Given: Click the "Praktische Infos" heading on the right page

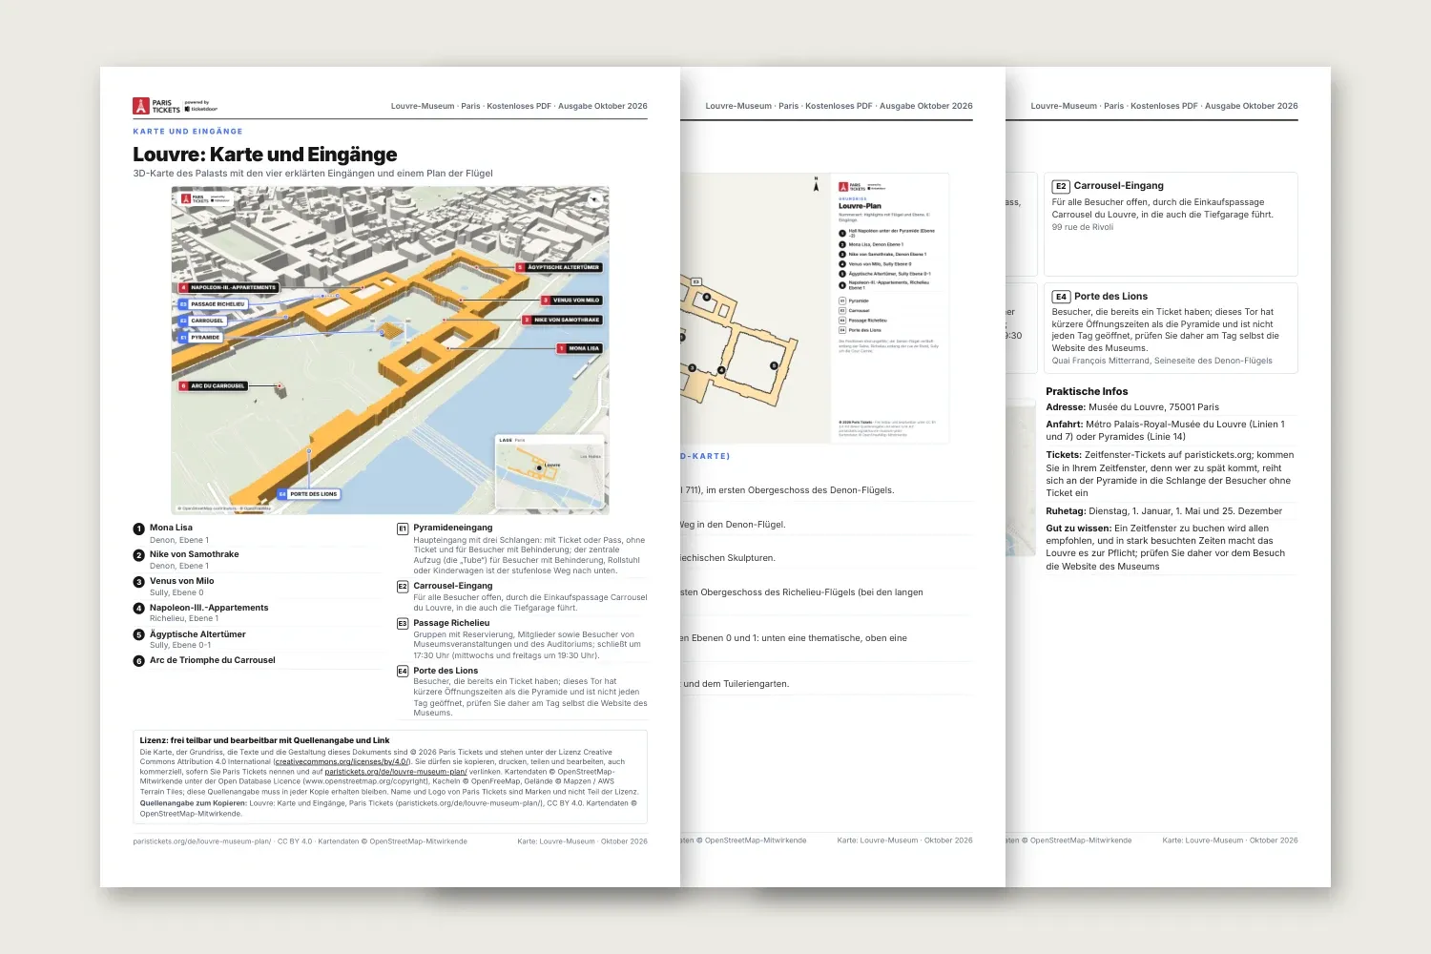Looking at the screenshot, I should [1087, 391].
